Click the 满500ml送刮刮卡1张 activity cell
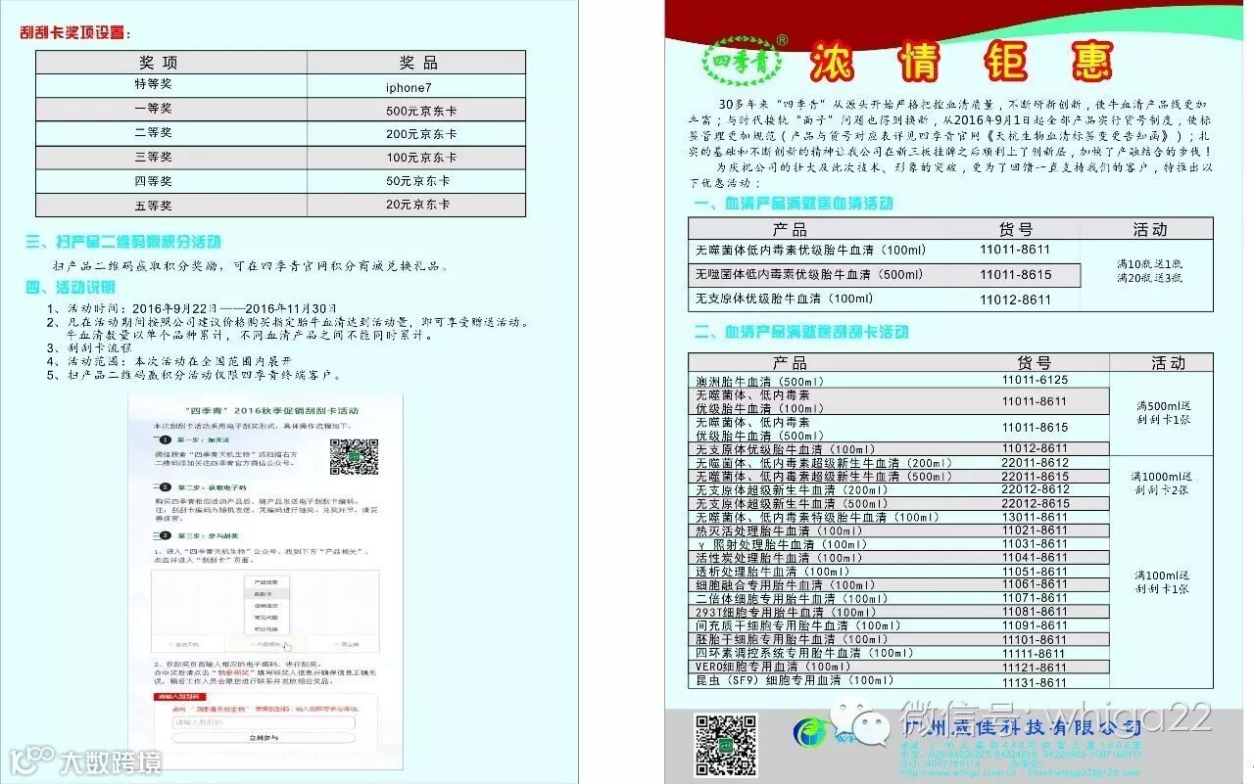This screenshot has height=784, width=1254. [1162, 412]
